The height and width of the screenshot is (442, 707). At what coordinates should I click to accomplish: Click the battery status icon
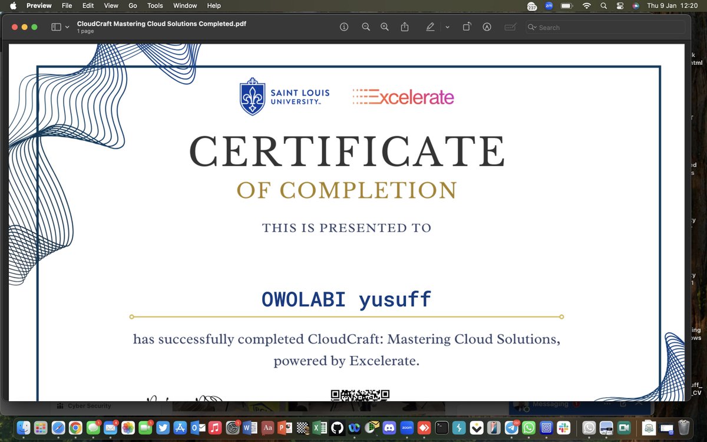(567, 6)
